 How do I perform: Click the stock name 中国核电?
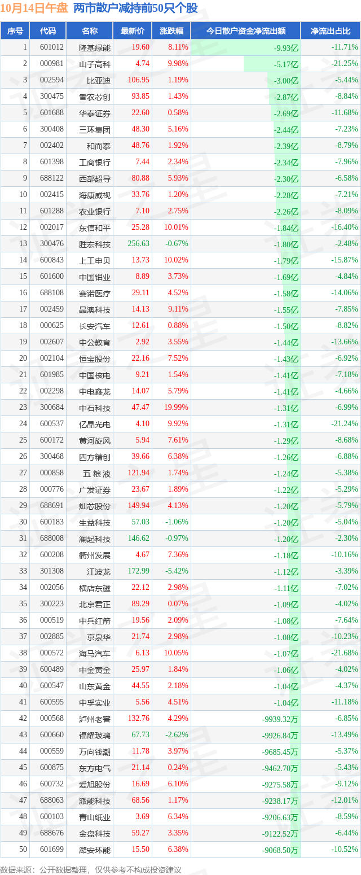[95, 375]
